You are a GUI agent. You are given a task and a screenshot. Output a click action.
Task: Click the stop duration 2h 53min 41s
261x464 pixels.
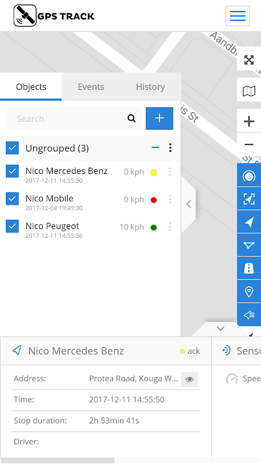[x=114, y=420]
